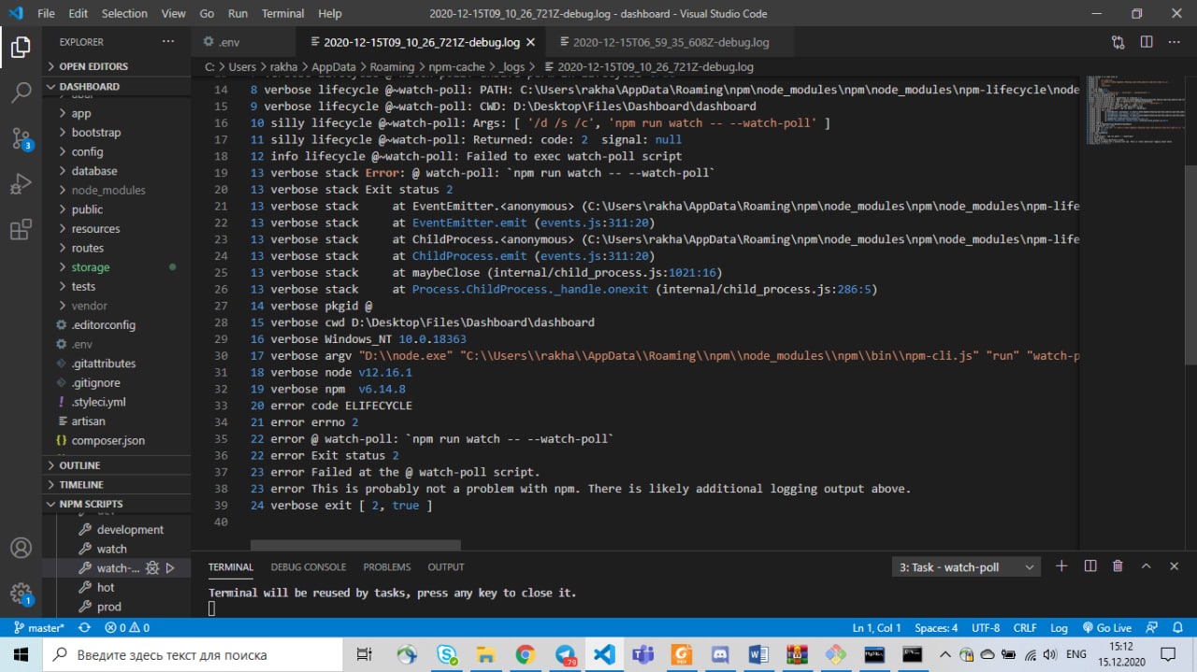
Task: Click npm-cache in the breadcrumb path
Action: pyautogui.click(x=458, y=66)
